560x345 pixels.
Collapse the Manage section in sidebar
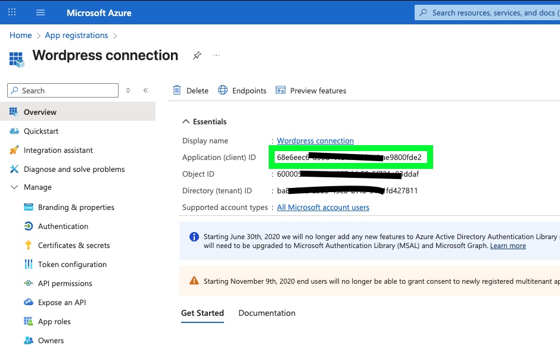(14, 187)
